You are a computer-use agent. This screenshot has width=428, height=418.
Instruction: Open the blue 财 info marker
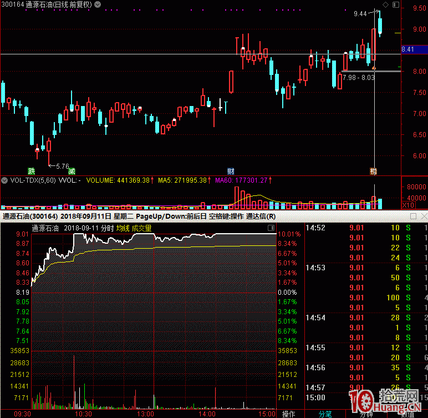pyautogui.click(x=231, y=171)
